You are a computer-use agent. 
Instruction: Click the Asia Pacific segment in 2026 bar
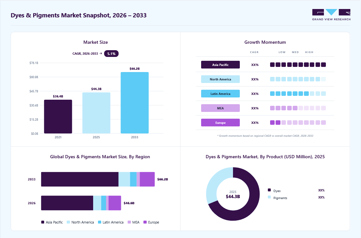pyautogui.click(x=67, y=203)
